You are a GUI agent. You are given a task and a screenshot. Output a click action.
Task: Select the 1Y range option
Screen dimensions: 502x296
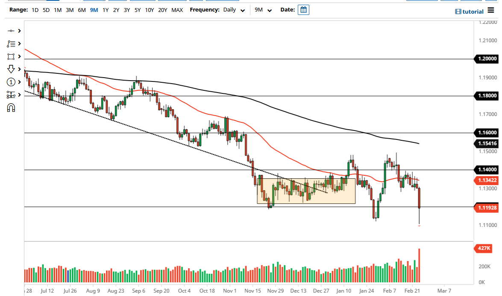click(x=106, y=10)
